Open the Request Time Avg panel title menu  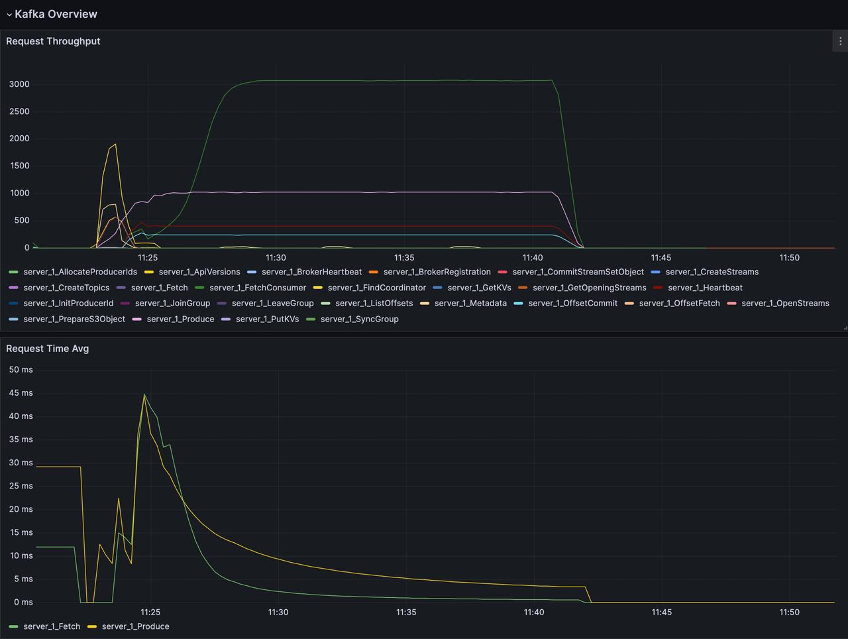[x=47, y=349]
